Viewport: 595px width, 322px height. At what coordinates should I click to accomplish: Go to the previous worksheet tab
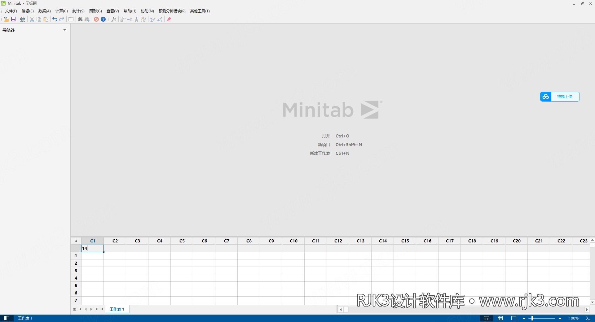coord(86,309)
